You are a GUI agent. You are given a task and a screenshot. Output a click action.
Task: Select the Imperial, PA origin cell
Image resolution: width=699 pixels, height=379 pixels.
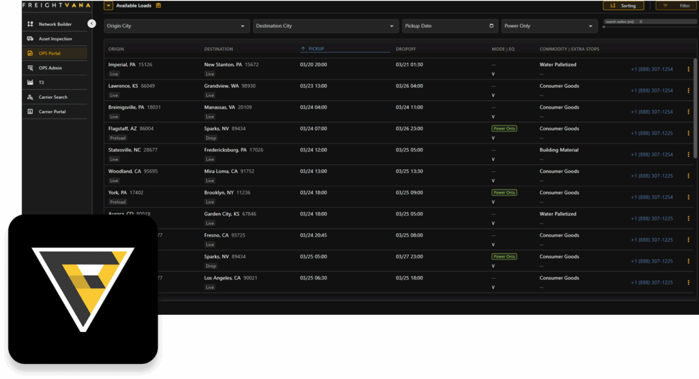[130, 65]
